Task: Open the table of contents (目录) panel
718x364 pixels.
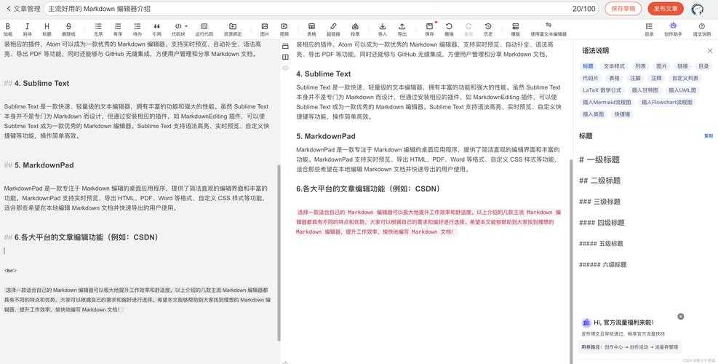Action: click(x=650, y=29)
